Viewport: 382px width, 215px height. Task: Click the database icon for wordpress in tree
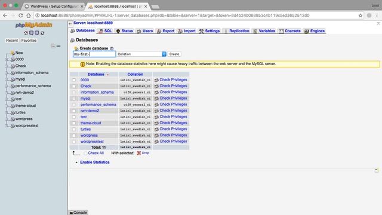click(x=13, y=119)
